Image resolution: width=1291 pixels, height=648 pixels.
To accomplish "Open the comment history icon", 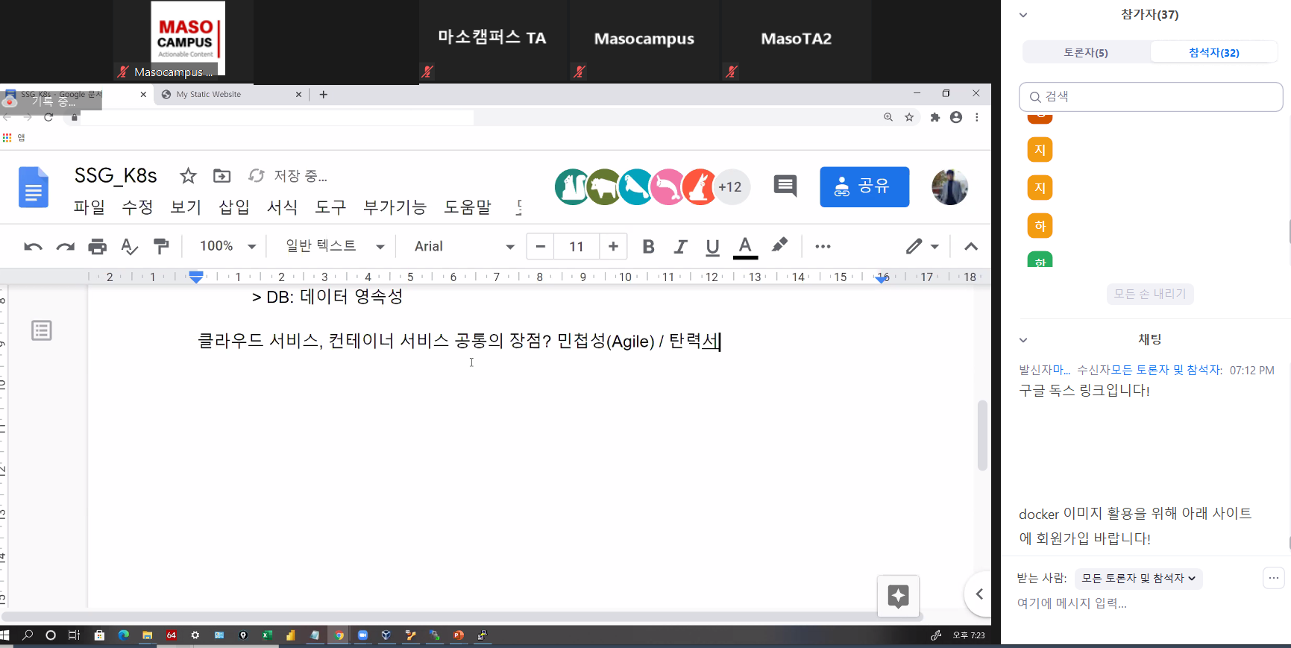I will [785, 186].
